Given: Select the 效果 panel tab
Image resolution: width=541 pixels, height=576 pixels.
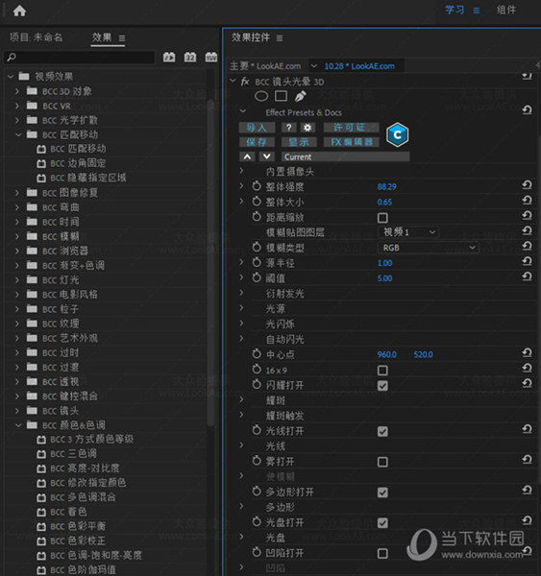Looking at the screenshot, I should tap(102, 37).
